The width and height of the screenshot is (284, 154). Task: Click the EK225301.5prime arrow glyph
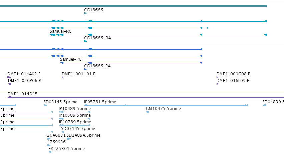coord(50,152)
